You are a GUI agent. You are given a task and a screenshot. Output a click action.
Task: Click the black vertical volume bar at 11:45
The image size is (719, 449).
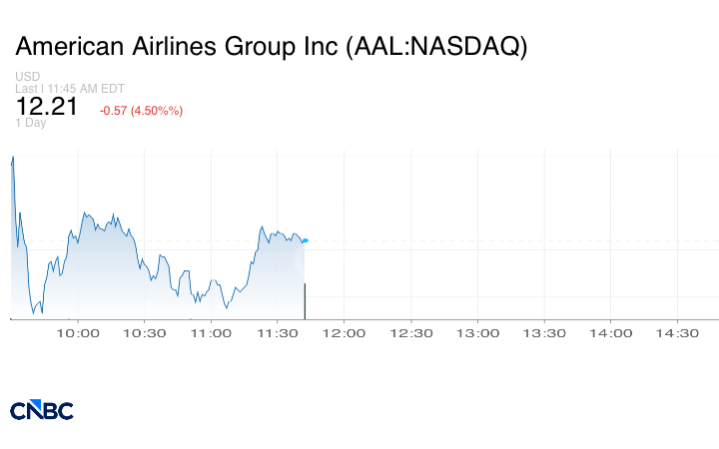click(305, 301)
